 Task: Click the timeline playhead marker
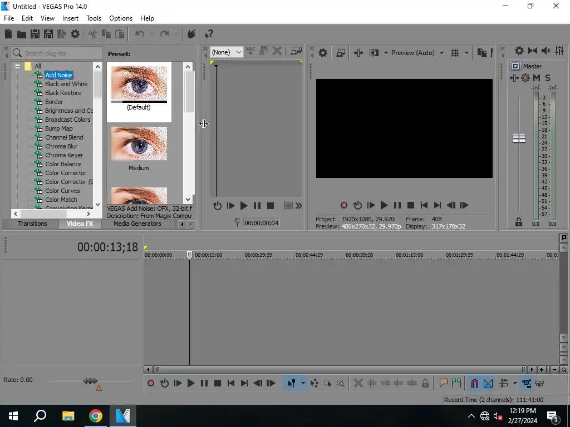pos(189,255)
